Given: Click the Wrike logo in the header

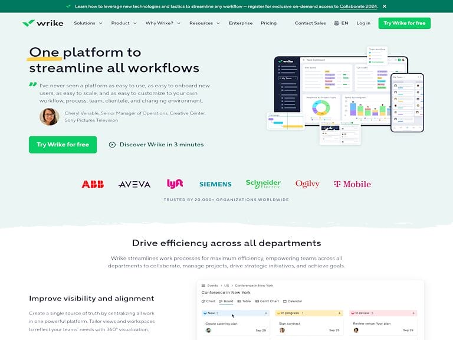Looking at the screenshot, I should [x=43, y=23].
